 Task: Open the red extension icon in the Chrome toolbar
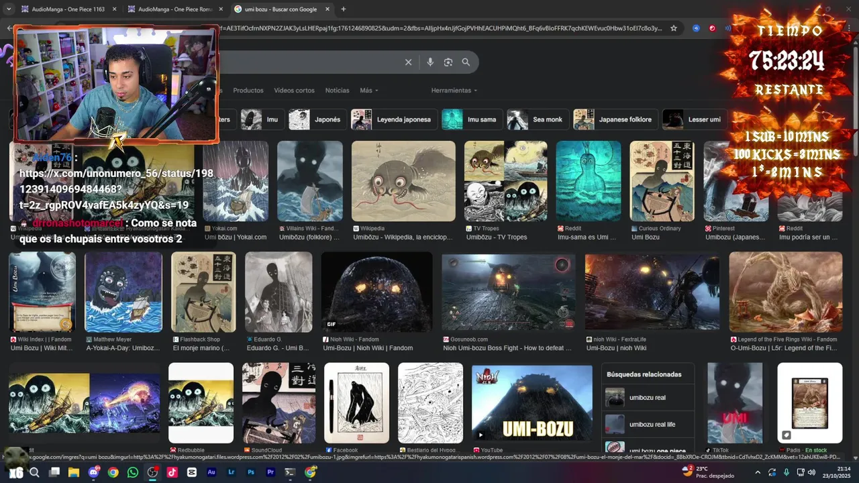[712, 28]
